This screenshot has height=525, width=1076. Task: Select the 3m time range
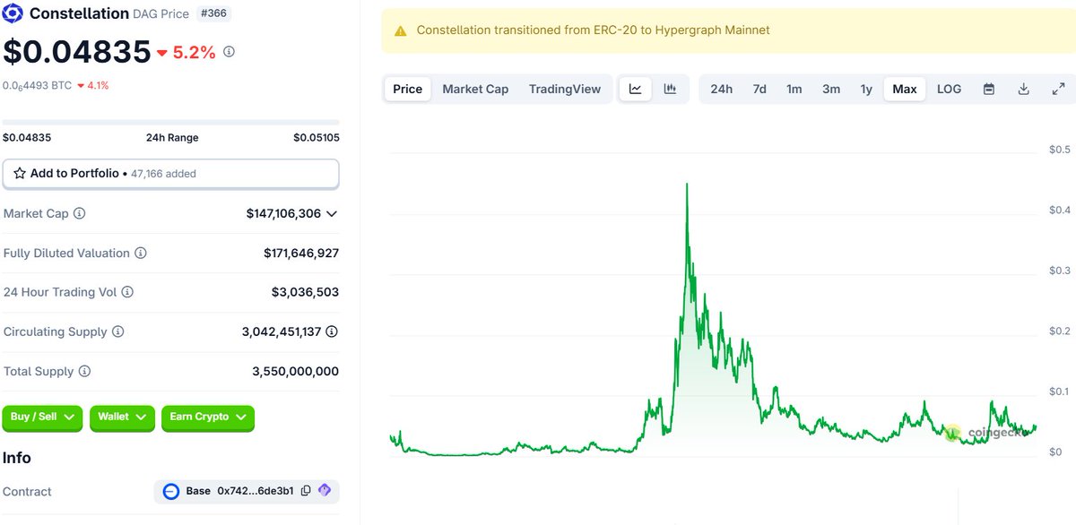pyautogui.click(x=831, y=89)
